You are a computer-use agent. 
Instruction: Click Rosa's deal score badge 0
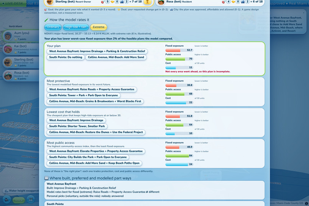click(238, 2)
